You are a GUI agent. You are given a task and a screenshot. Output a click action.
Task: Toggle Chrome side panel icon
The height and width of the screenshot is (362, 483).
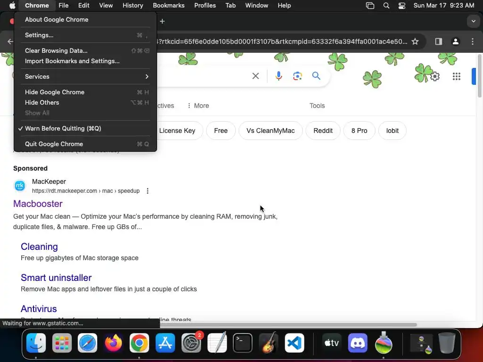(439, 41)
